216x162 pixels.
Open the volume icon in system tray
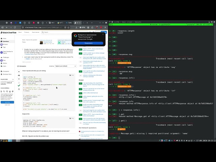point(187,141)
